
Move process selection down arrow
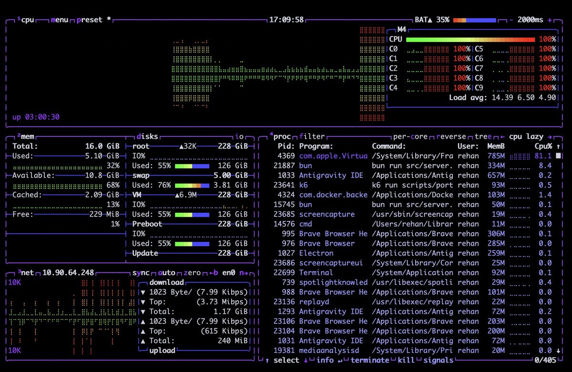[x=306, y=360]
